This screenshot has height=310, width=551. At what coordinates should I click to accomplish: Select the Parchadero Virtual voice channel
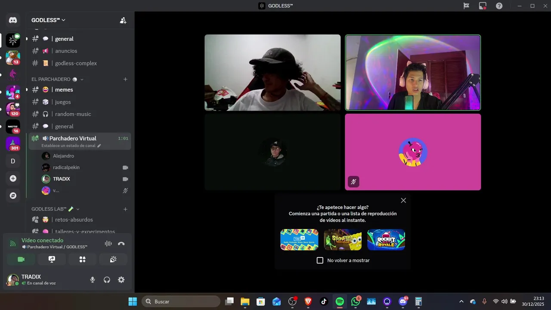tap(80, 141)
